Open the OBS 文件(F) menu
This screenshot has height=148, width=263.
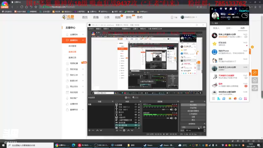[91, 29]
